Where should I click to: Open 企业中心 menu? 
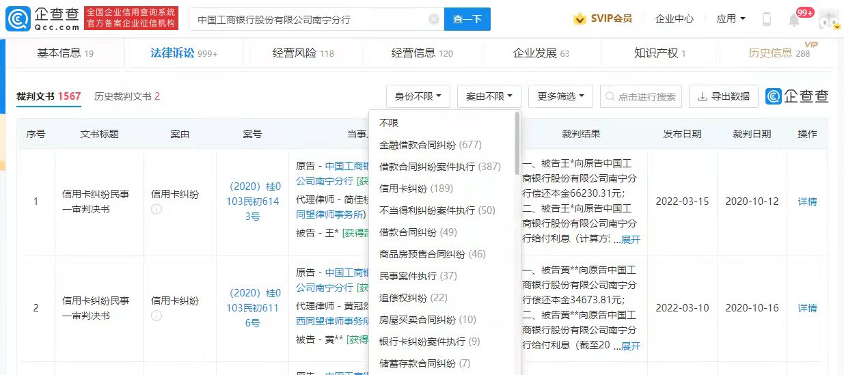click(674, 19)
